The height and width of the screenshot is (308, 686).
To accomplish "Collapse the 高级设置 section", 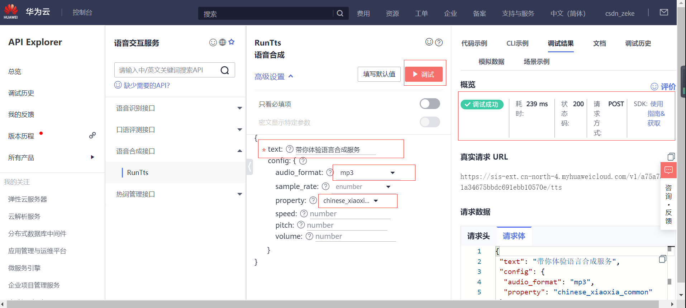I will [x=274, y=76].
